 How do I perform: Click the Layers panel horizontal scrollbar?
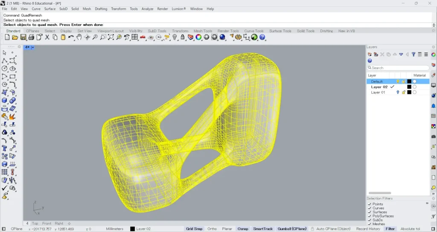click(380, 193)
